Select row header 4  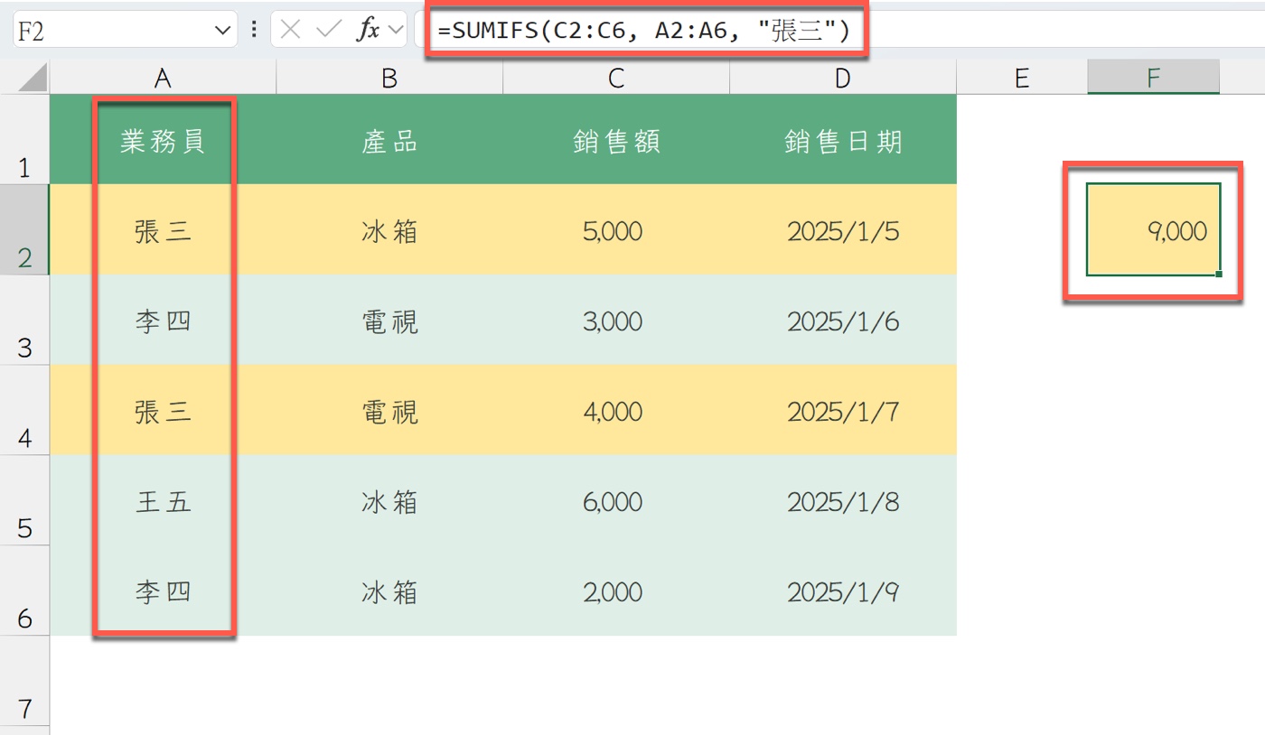(x=25, y=412)
